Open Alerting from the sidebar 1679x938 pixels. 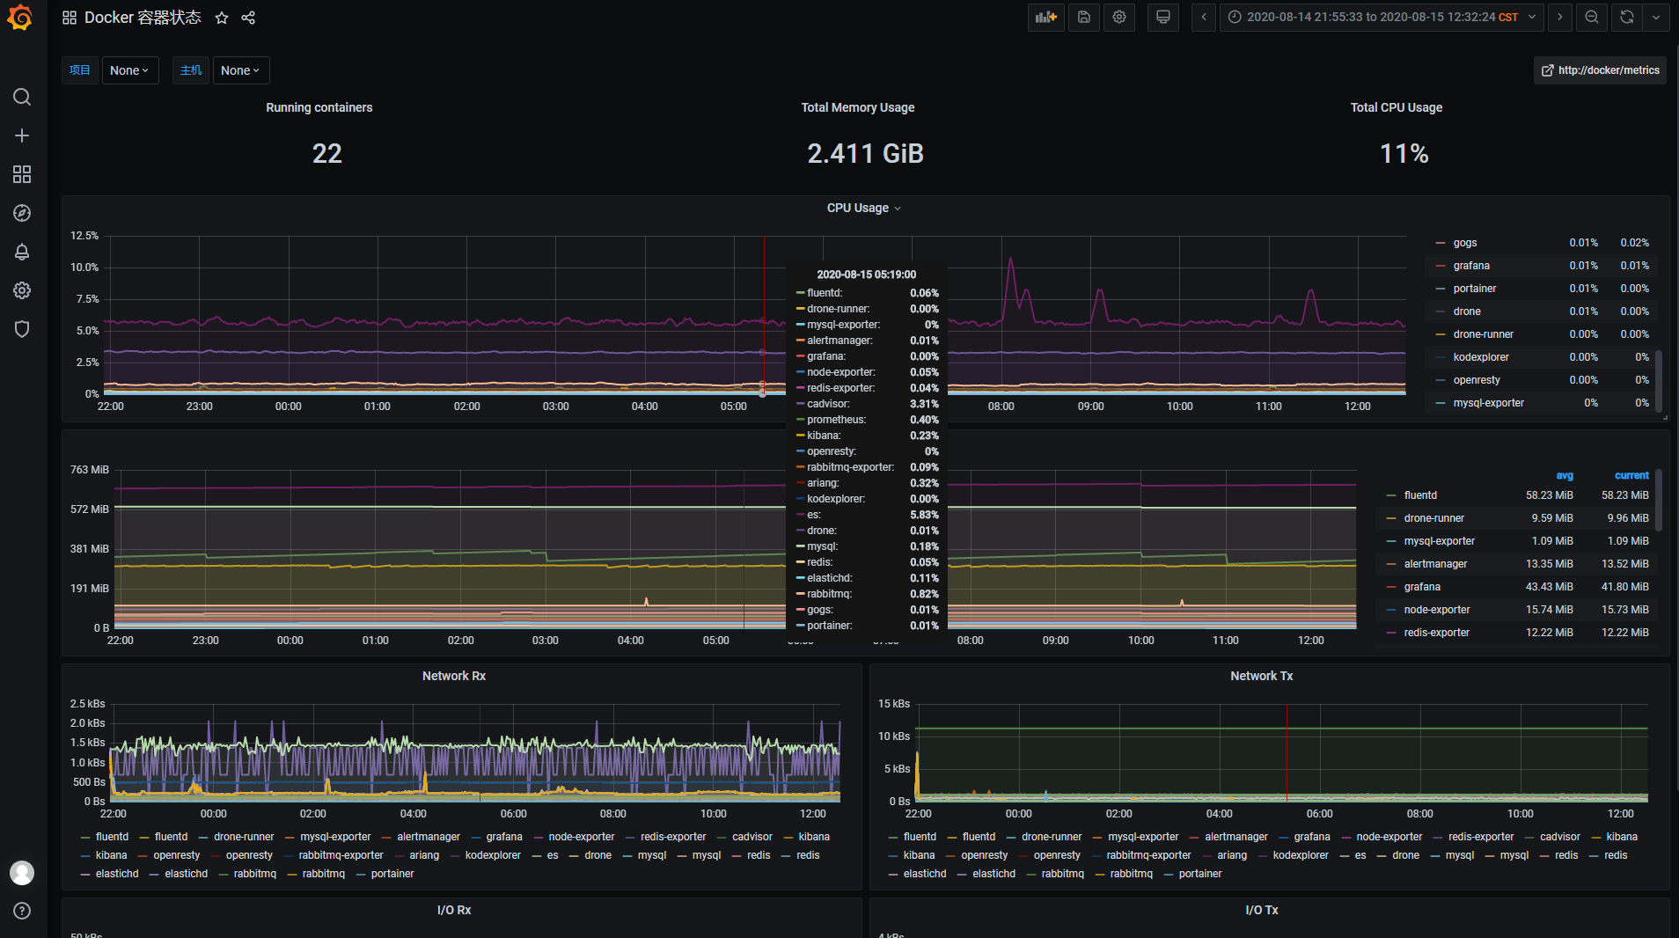pos(22,252)
